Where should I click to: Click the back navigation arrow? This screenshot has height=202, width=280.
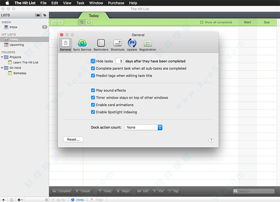(x=54, y=22)
